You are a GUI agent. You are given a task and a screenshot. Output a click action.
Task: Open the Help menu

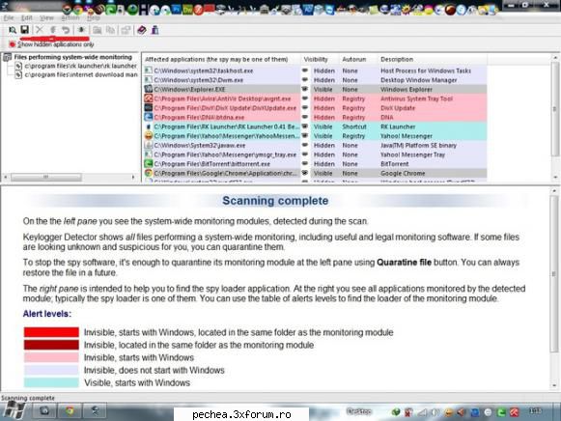click(94, 17)
